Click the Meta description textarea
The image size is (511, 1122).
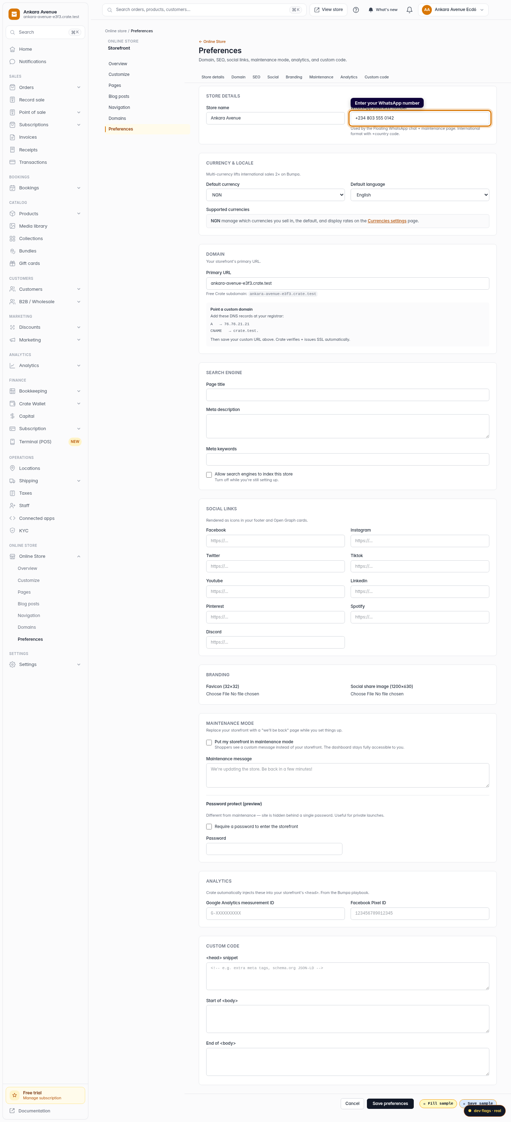[347, 426]
